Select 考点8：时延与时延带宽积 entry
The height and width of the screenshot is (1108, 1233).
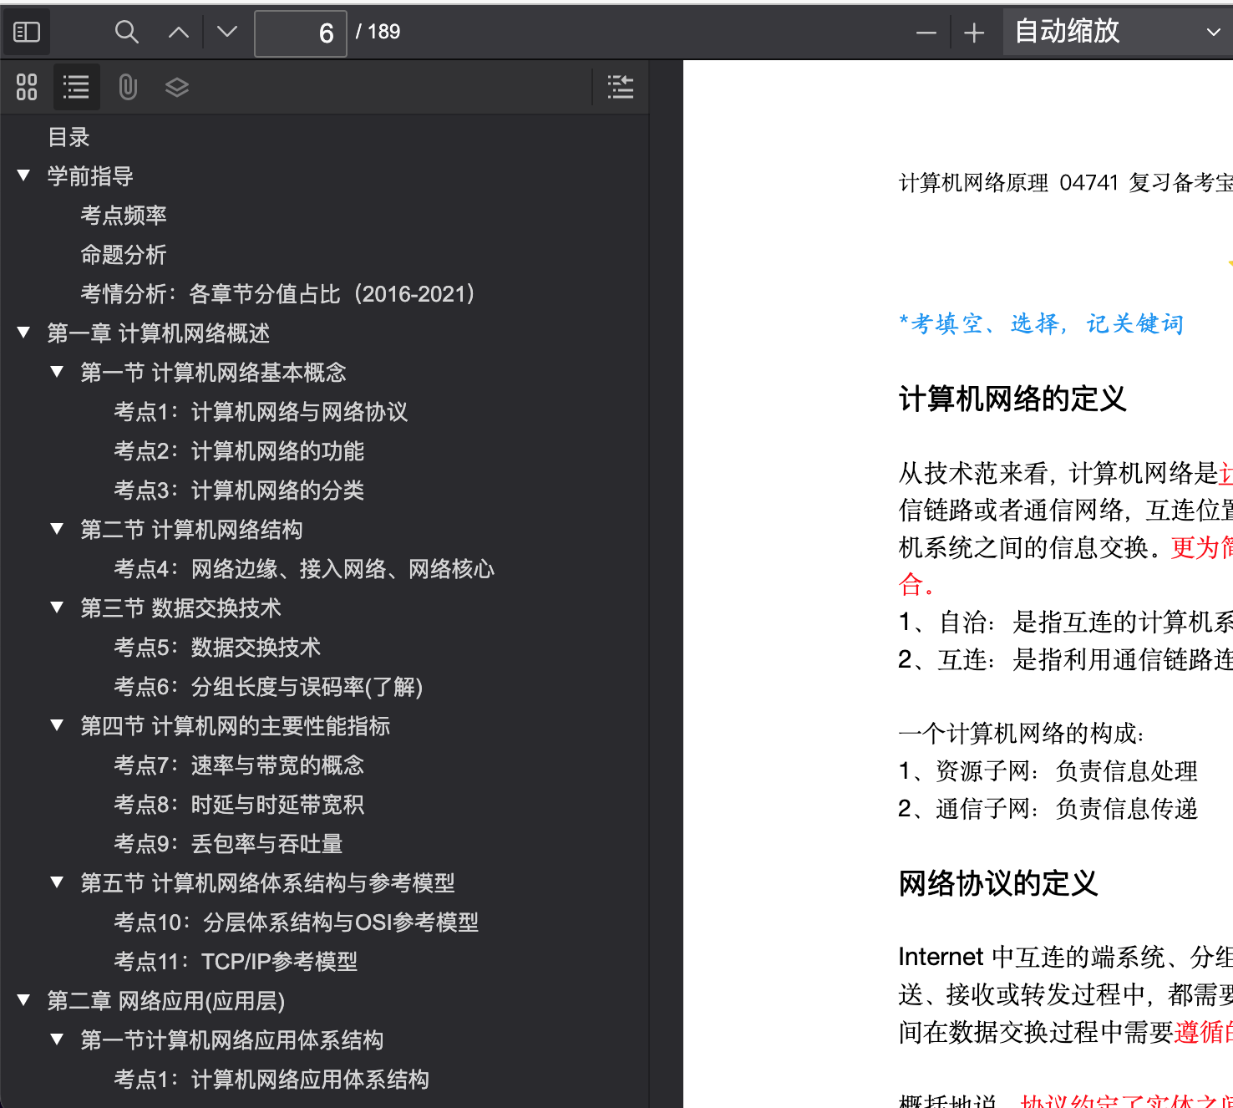point(239,805)
